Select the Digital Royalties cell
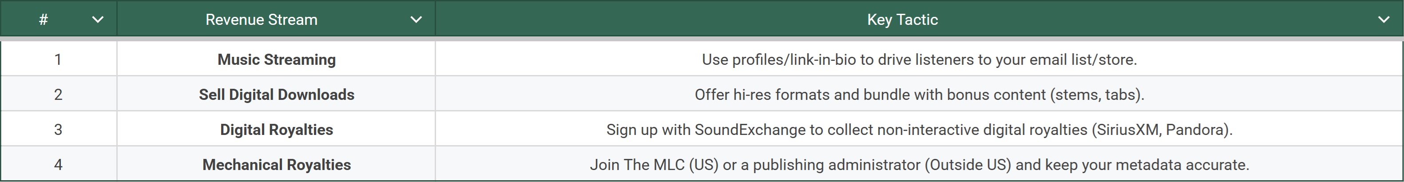 pos(276,130)
